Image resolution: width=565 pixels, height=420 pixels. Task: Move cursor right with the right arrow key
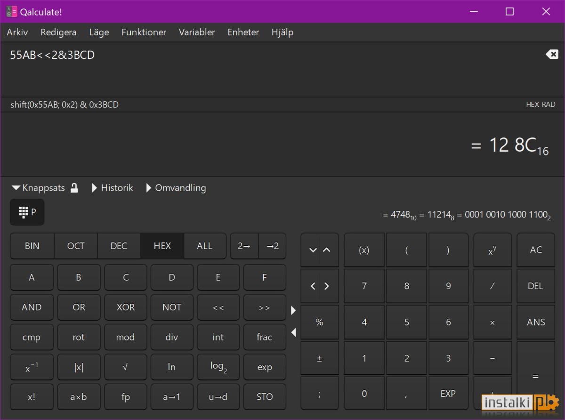pyautogui.click(x=327, y=286)
